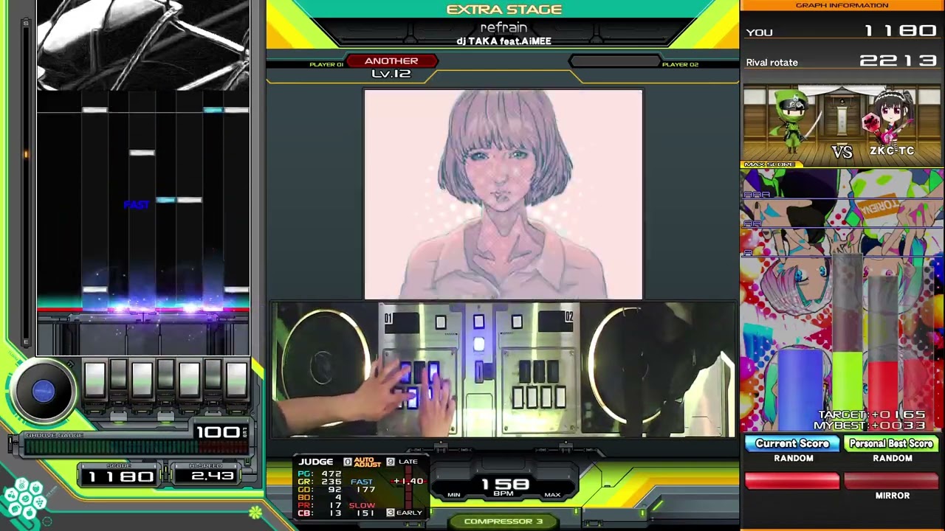Click the song illustration of the girl
This screenshot has height=531, width=945.
point(504,195)
